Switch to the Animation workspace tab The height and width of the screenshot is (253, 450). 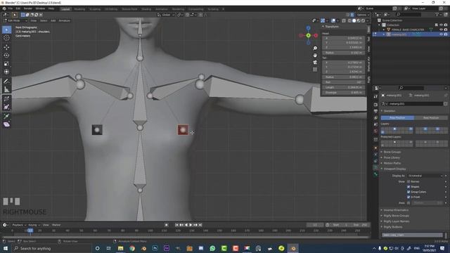pyautogui.click(x=162, y=9)
